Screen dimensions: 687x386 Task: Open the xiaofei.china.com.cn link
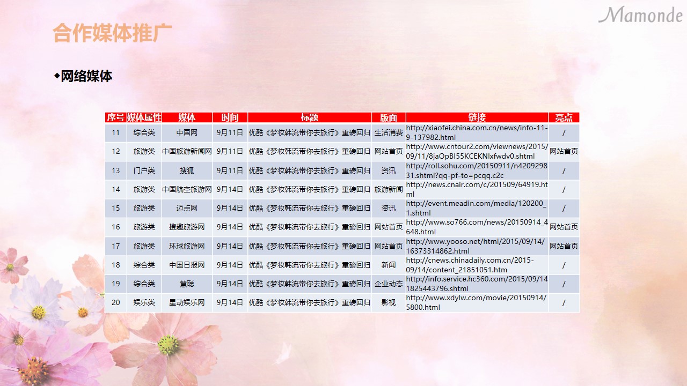tap(477, 132)
